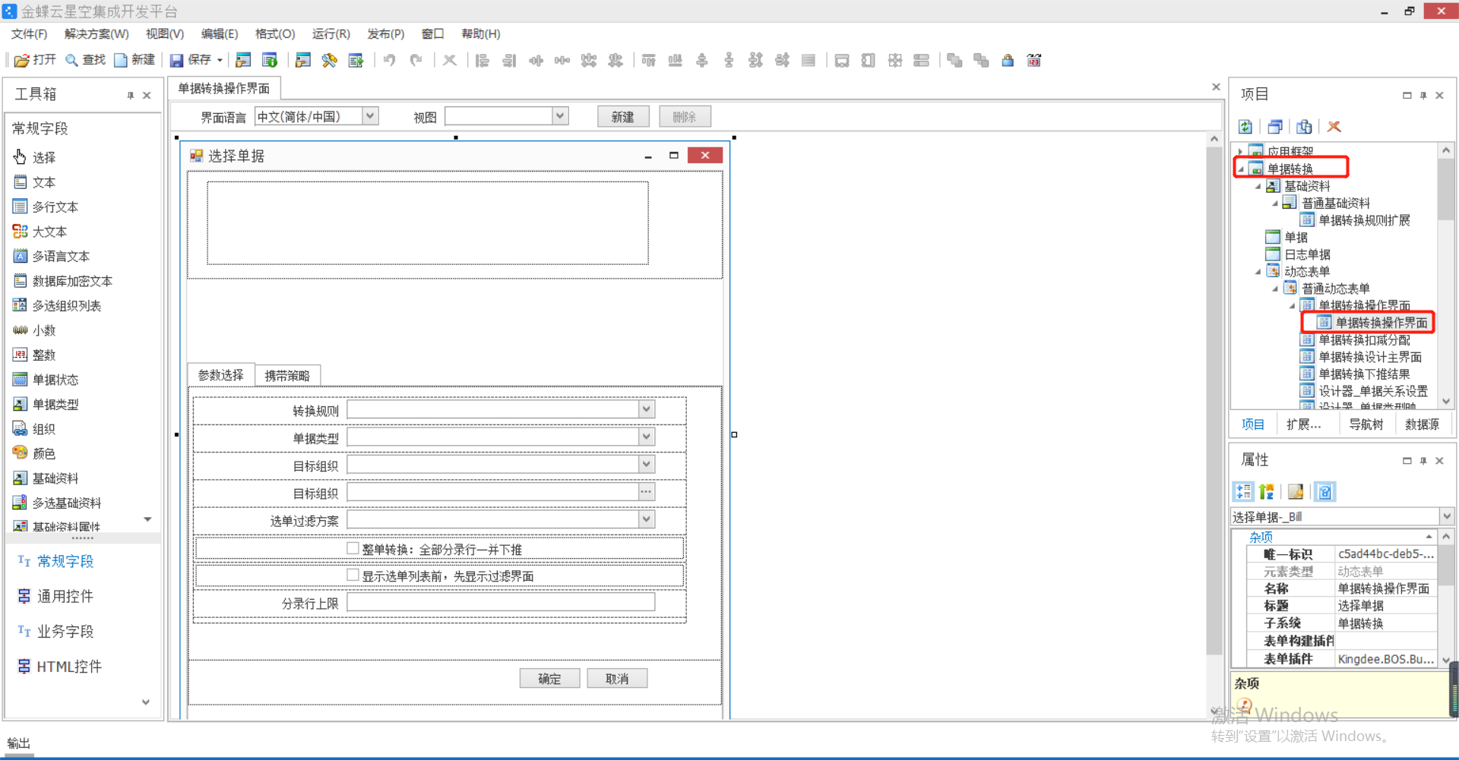This screenshot has height=760, width=1459.
Task: Click the lock controls toolbar icon
Action: pyautogui.click(x=1008, y=60)
